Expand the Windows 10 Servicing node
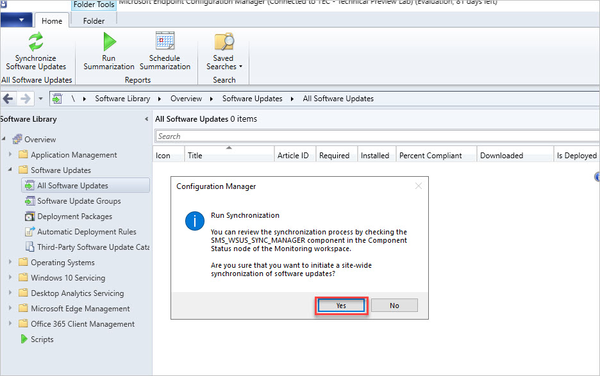This screenshot has width=600, height=376. coord(10,277)
